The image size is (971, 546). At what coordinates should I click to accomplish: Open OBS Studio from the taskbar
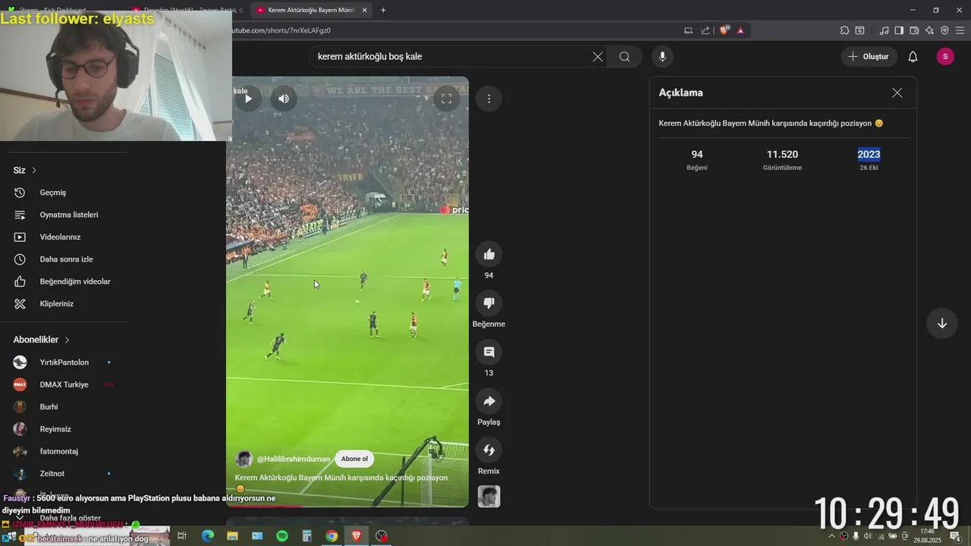(382, 536)
